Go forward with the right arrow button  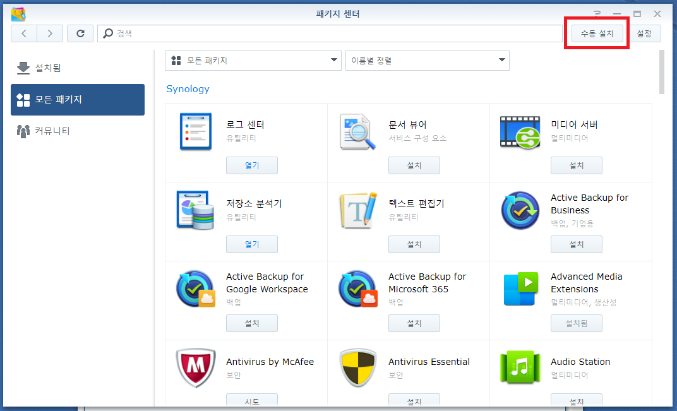pos(50,33)
